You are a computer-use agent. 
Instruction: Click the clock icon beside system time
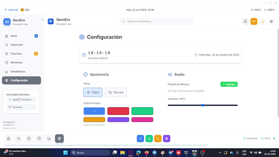pyautogui.click(x=84, y=55)
